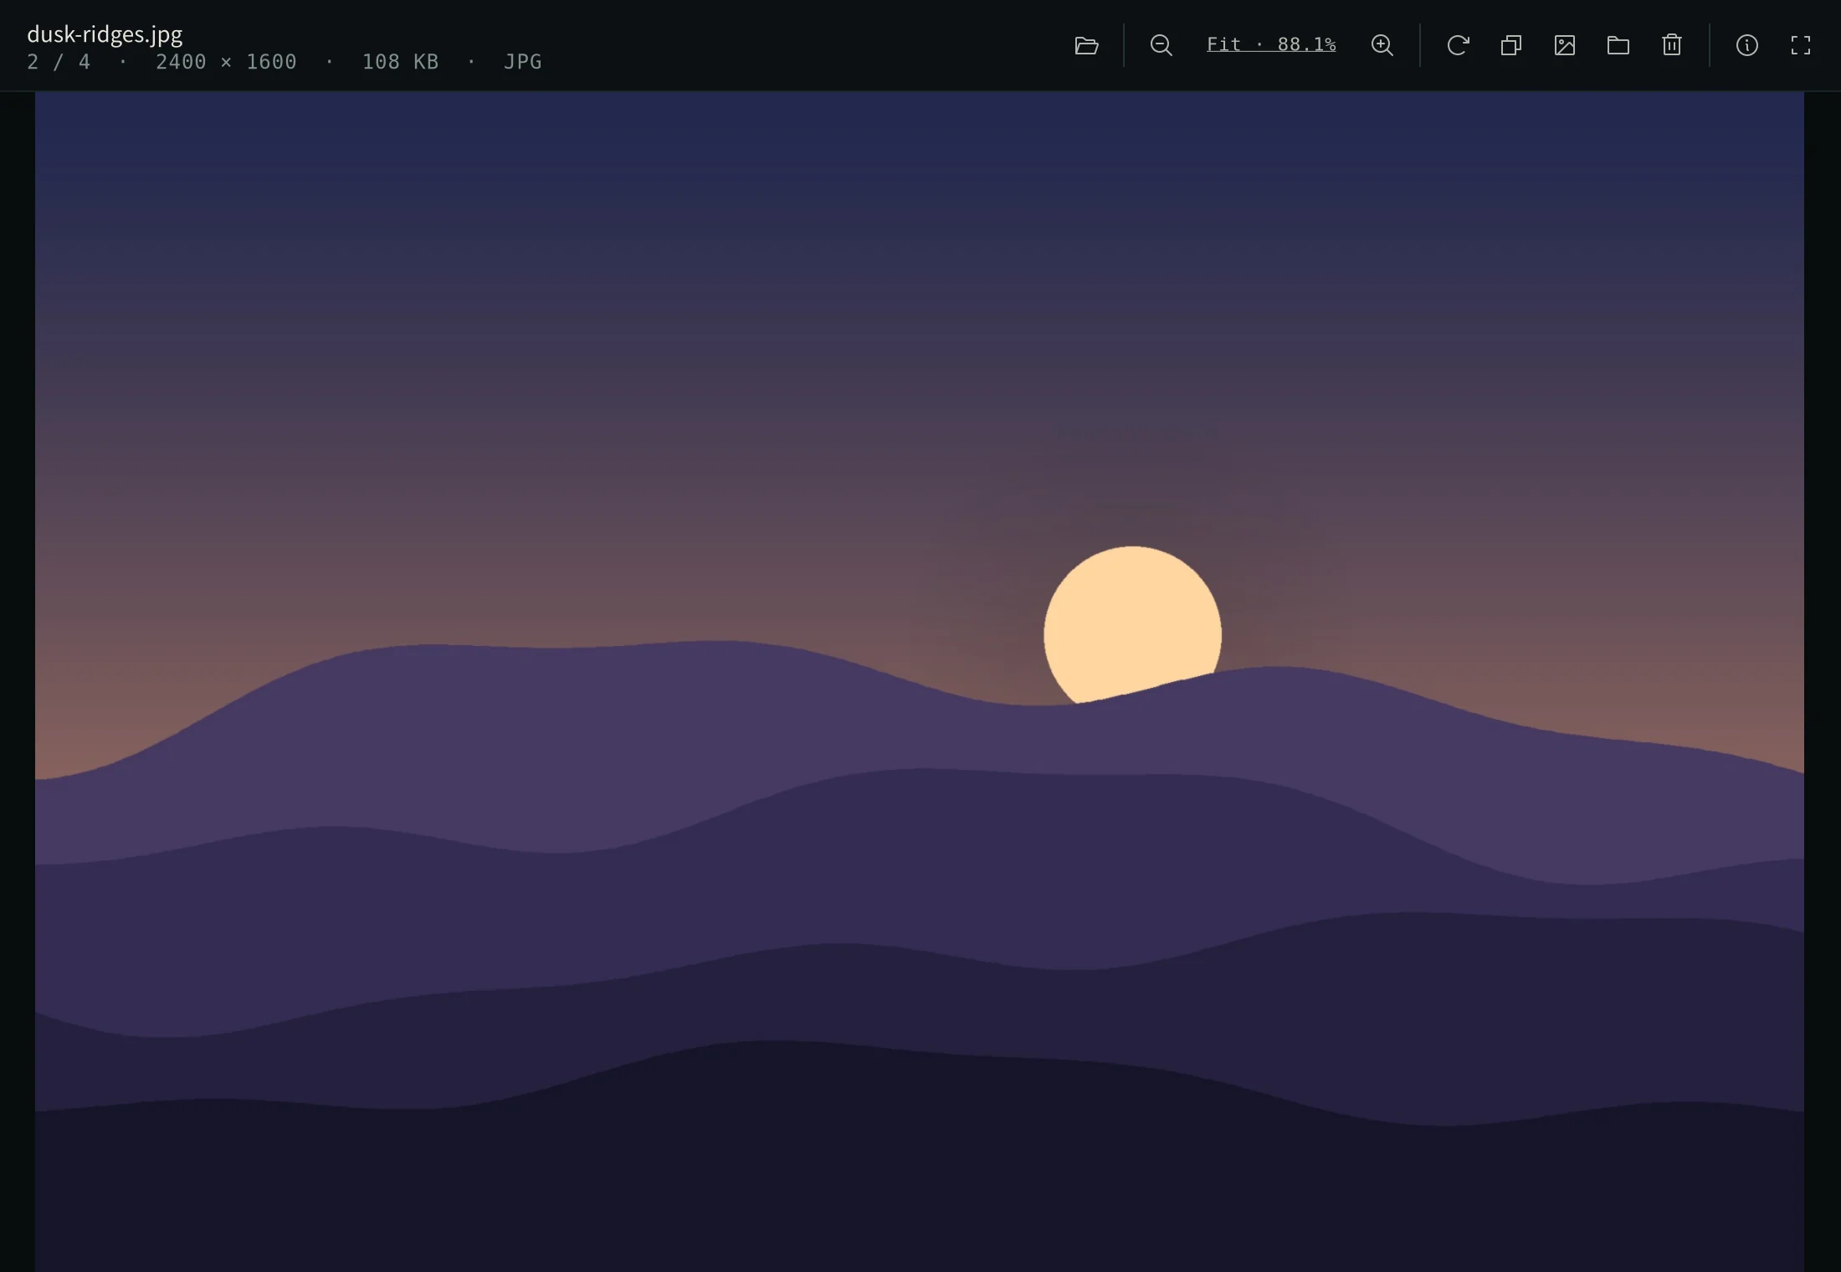Viewport: 1841px width, 1272px height.
Task: Click the dusk-ridges.jpg filename
Action: [x=105, y=34]
